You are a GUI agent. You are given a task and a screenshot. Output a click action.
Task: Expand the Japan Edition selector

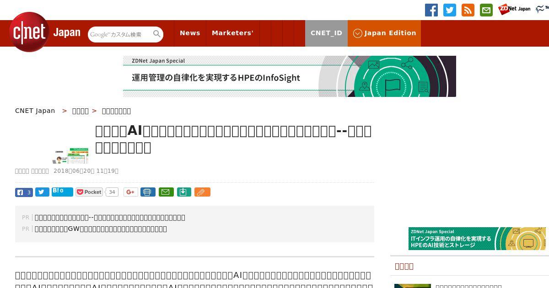tap(384, 33)
